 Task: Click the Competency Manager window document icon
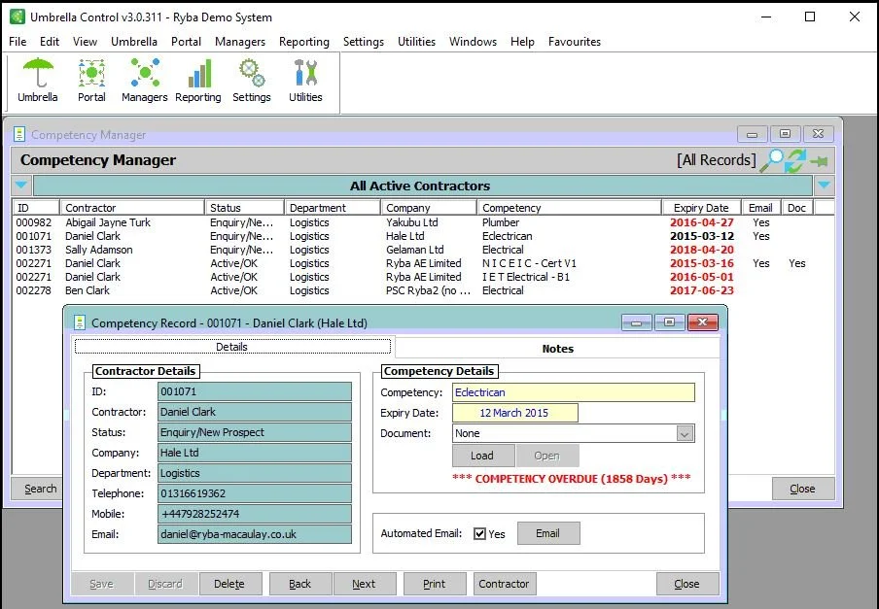[x=19, y=134]
